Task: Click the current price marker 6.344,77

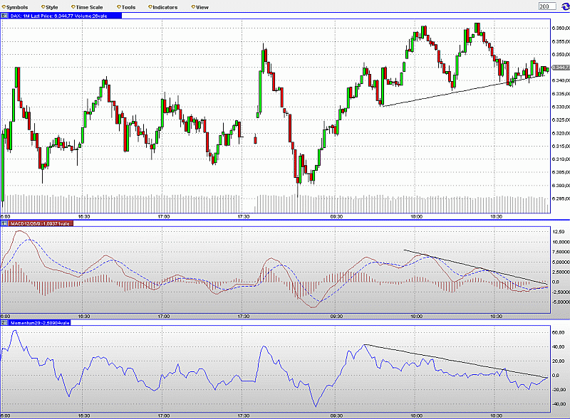Action: pos(560,68)
